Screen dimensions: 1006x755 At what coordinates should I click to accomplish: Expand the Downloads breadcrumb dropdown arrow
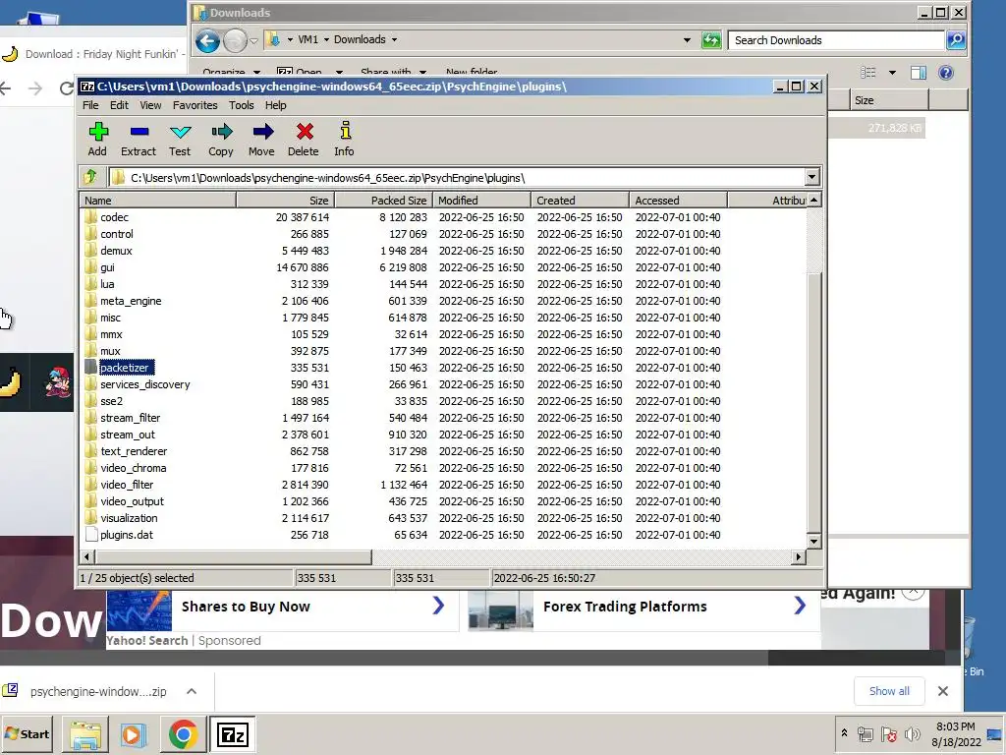pos(394,39)
